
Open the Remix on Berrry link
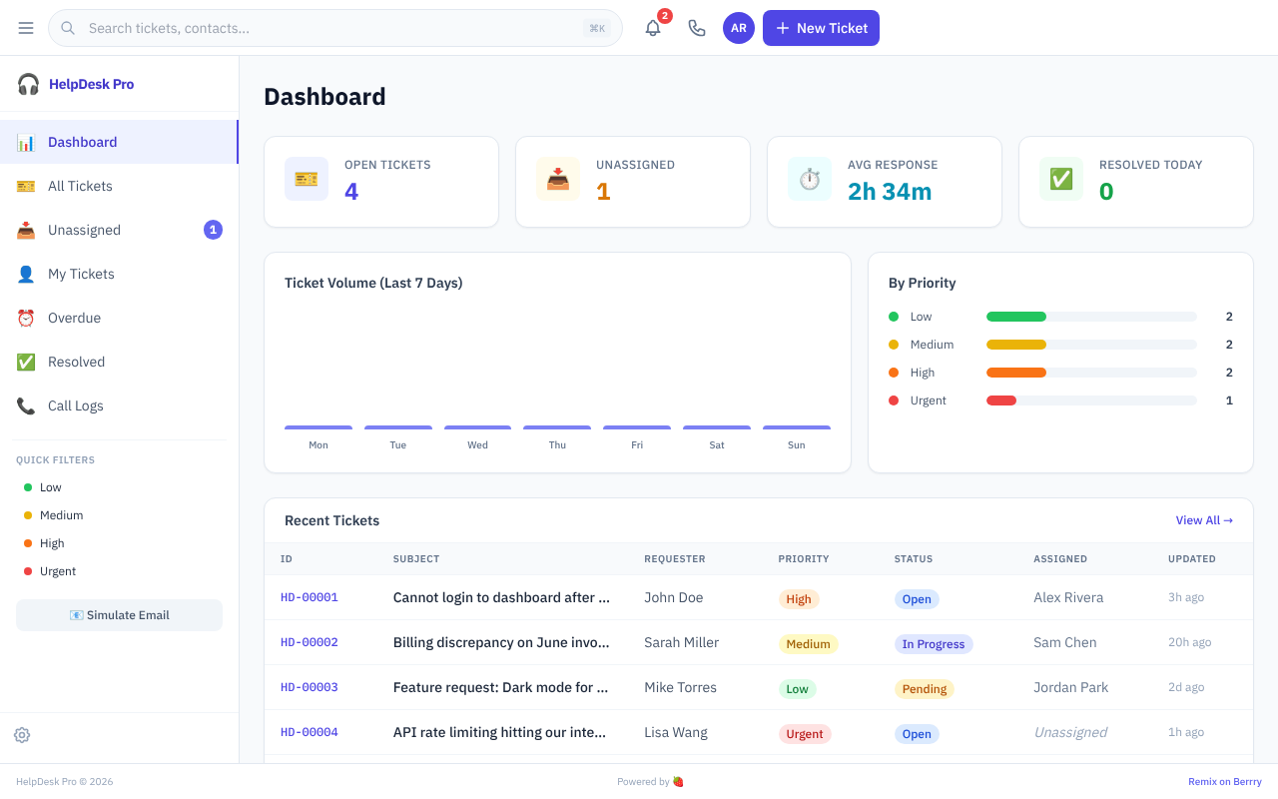[1225, 782]
